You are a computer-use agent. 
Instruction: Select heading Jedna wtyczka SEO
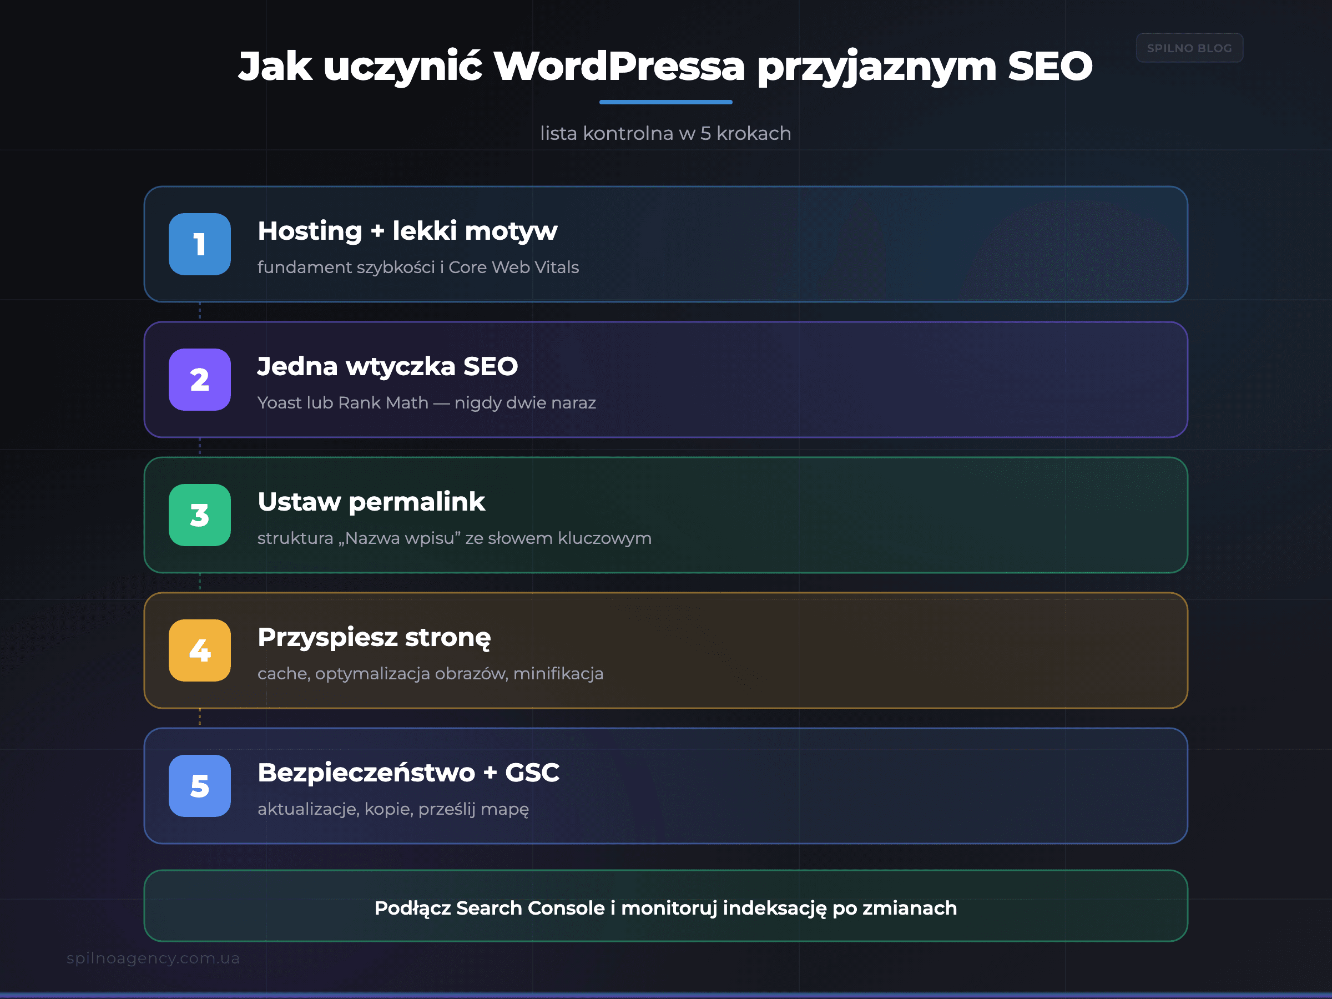[x=387, y=366]
